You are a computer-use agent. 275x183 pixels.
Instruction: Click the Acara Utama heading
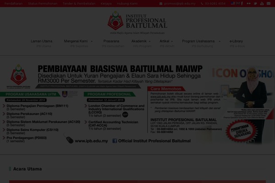tap(27, 169)
